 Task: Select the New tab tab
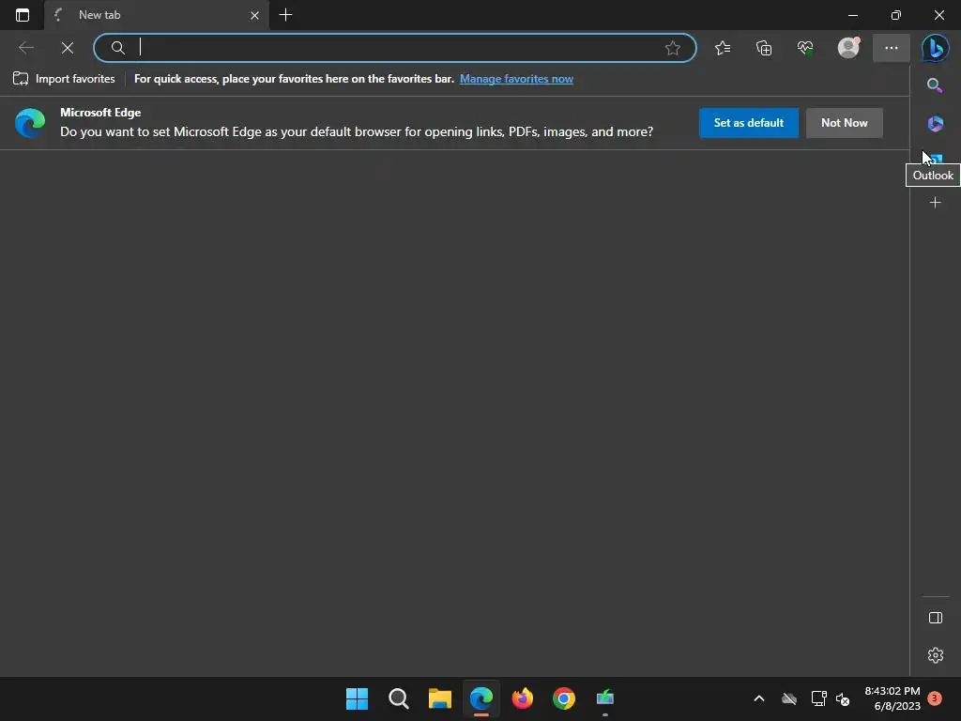[157, 15]
